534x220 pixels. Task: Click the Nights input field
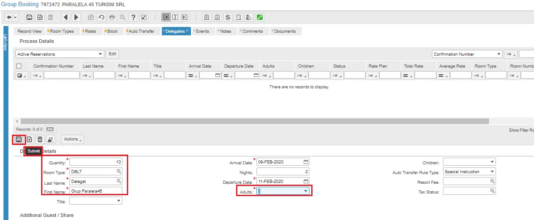pos(283,172)
